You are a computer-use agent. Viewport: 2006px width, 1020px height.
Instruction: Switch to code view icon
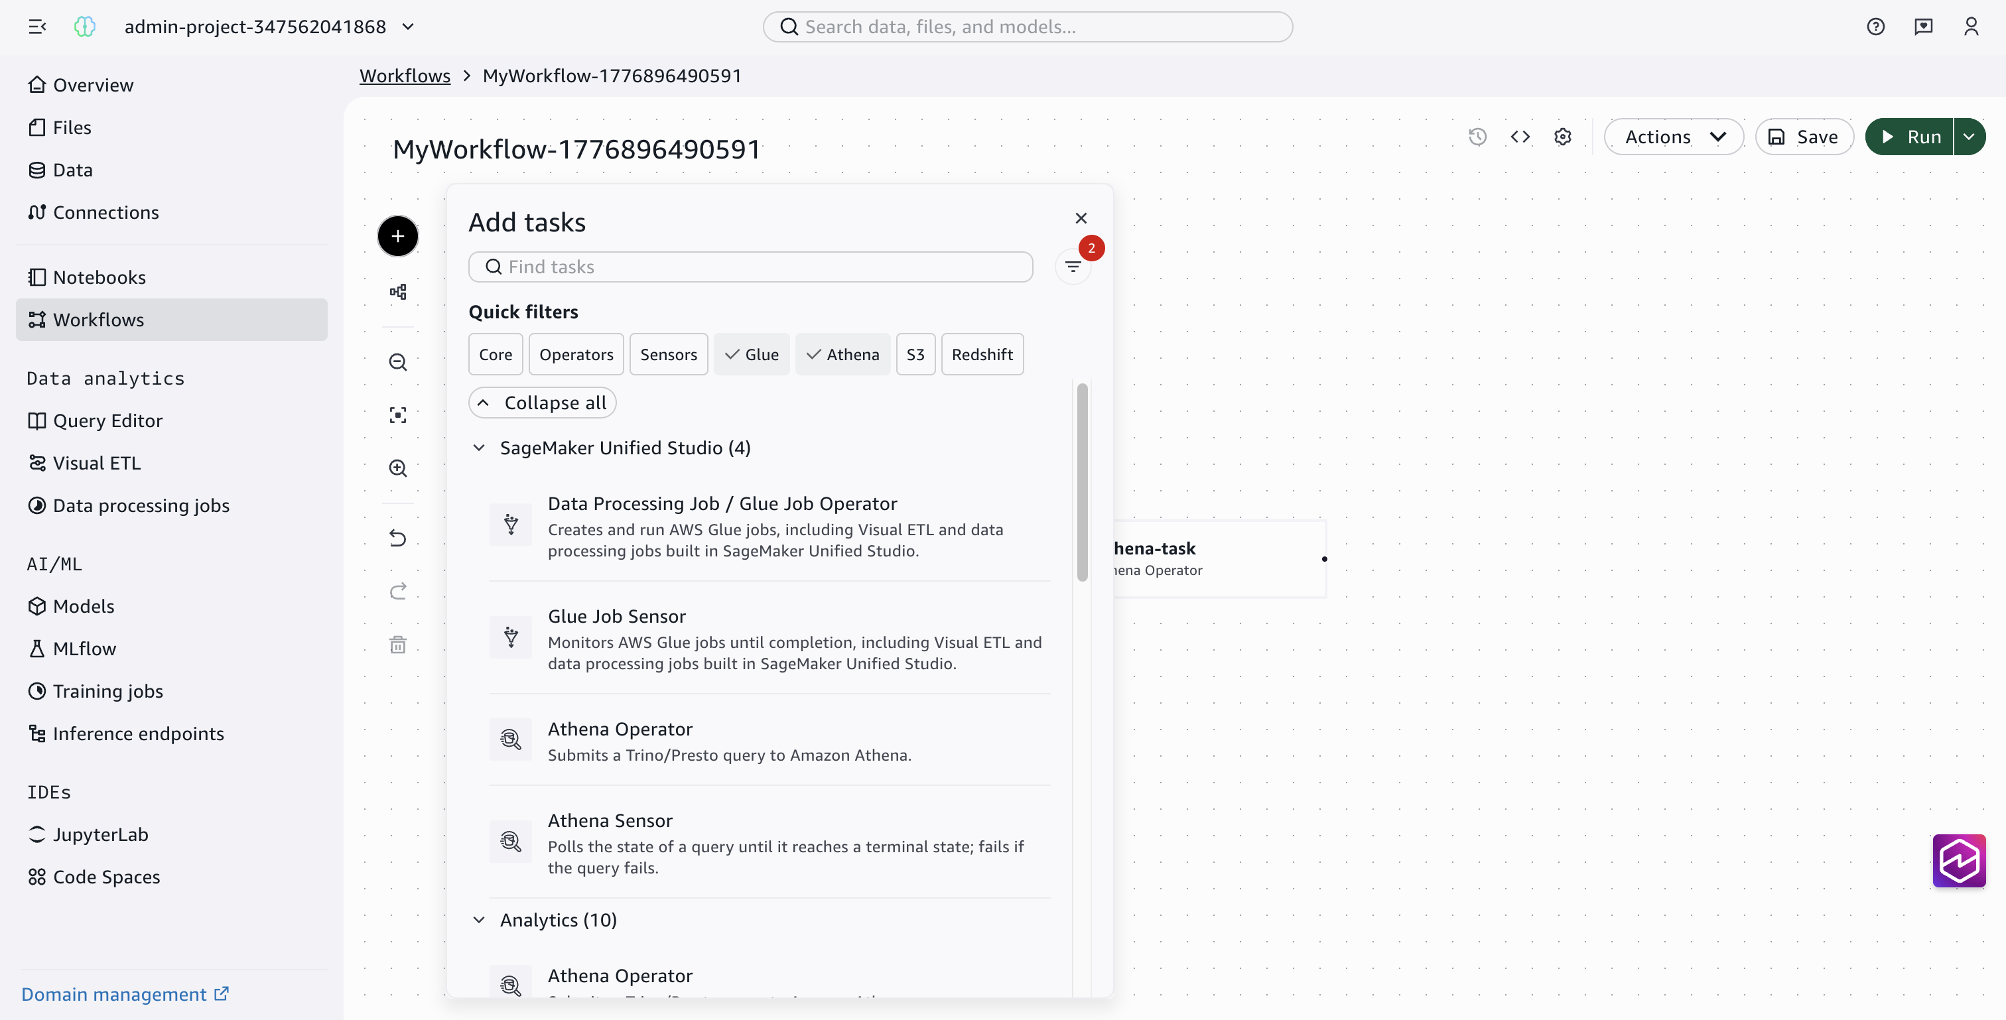(1520, 137)
